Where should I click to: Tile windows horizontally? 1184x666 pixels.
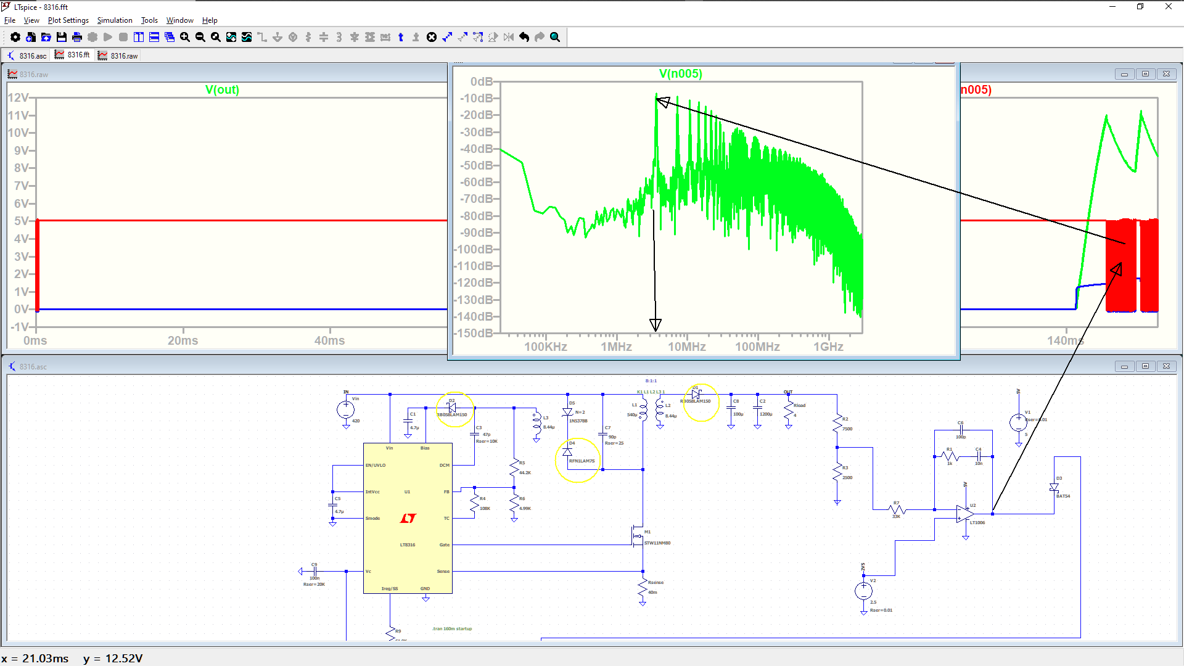(154, 37)
